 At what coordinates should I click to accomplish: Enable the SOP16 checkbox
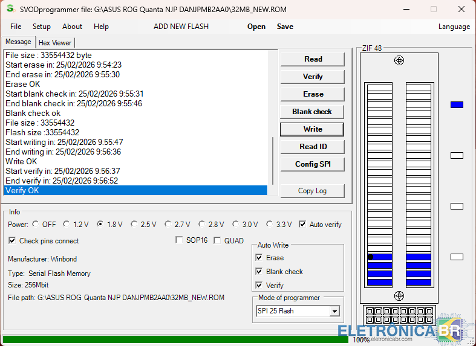(179, 240)
